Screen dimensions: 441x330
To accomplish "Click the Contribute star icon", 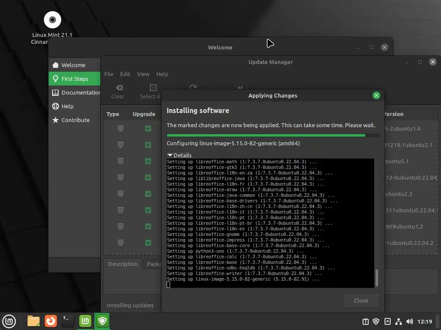I will tap(56, 120).
